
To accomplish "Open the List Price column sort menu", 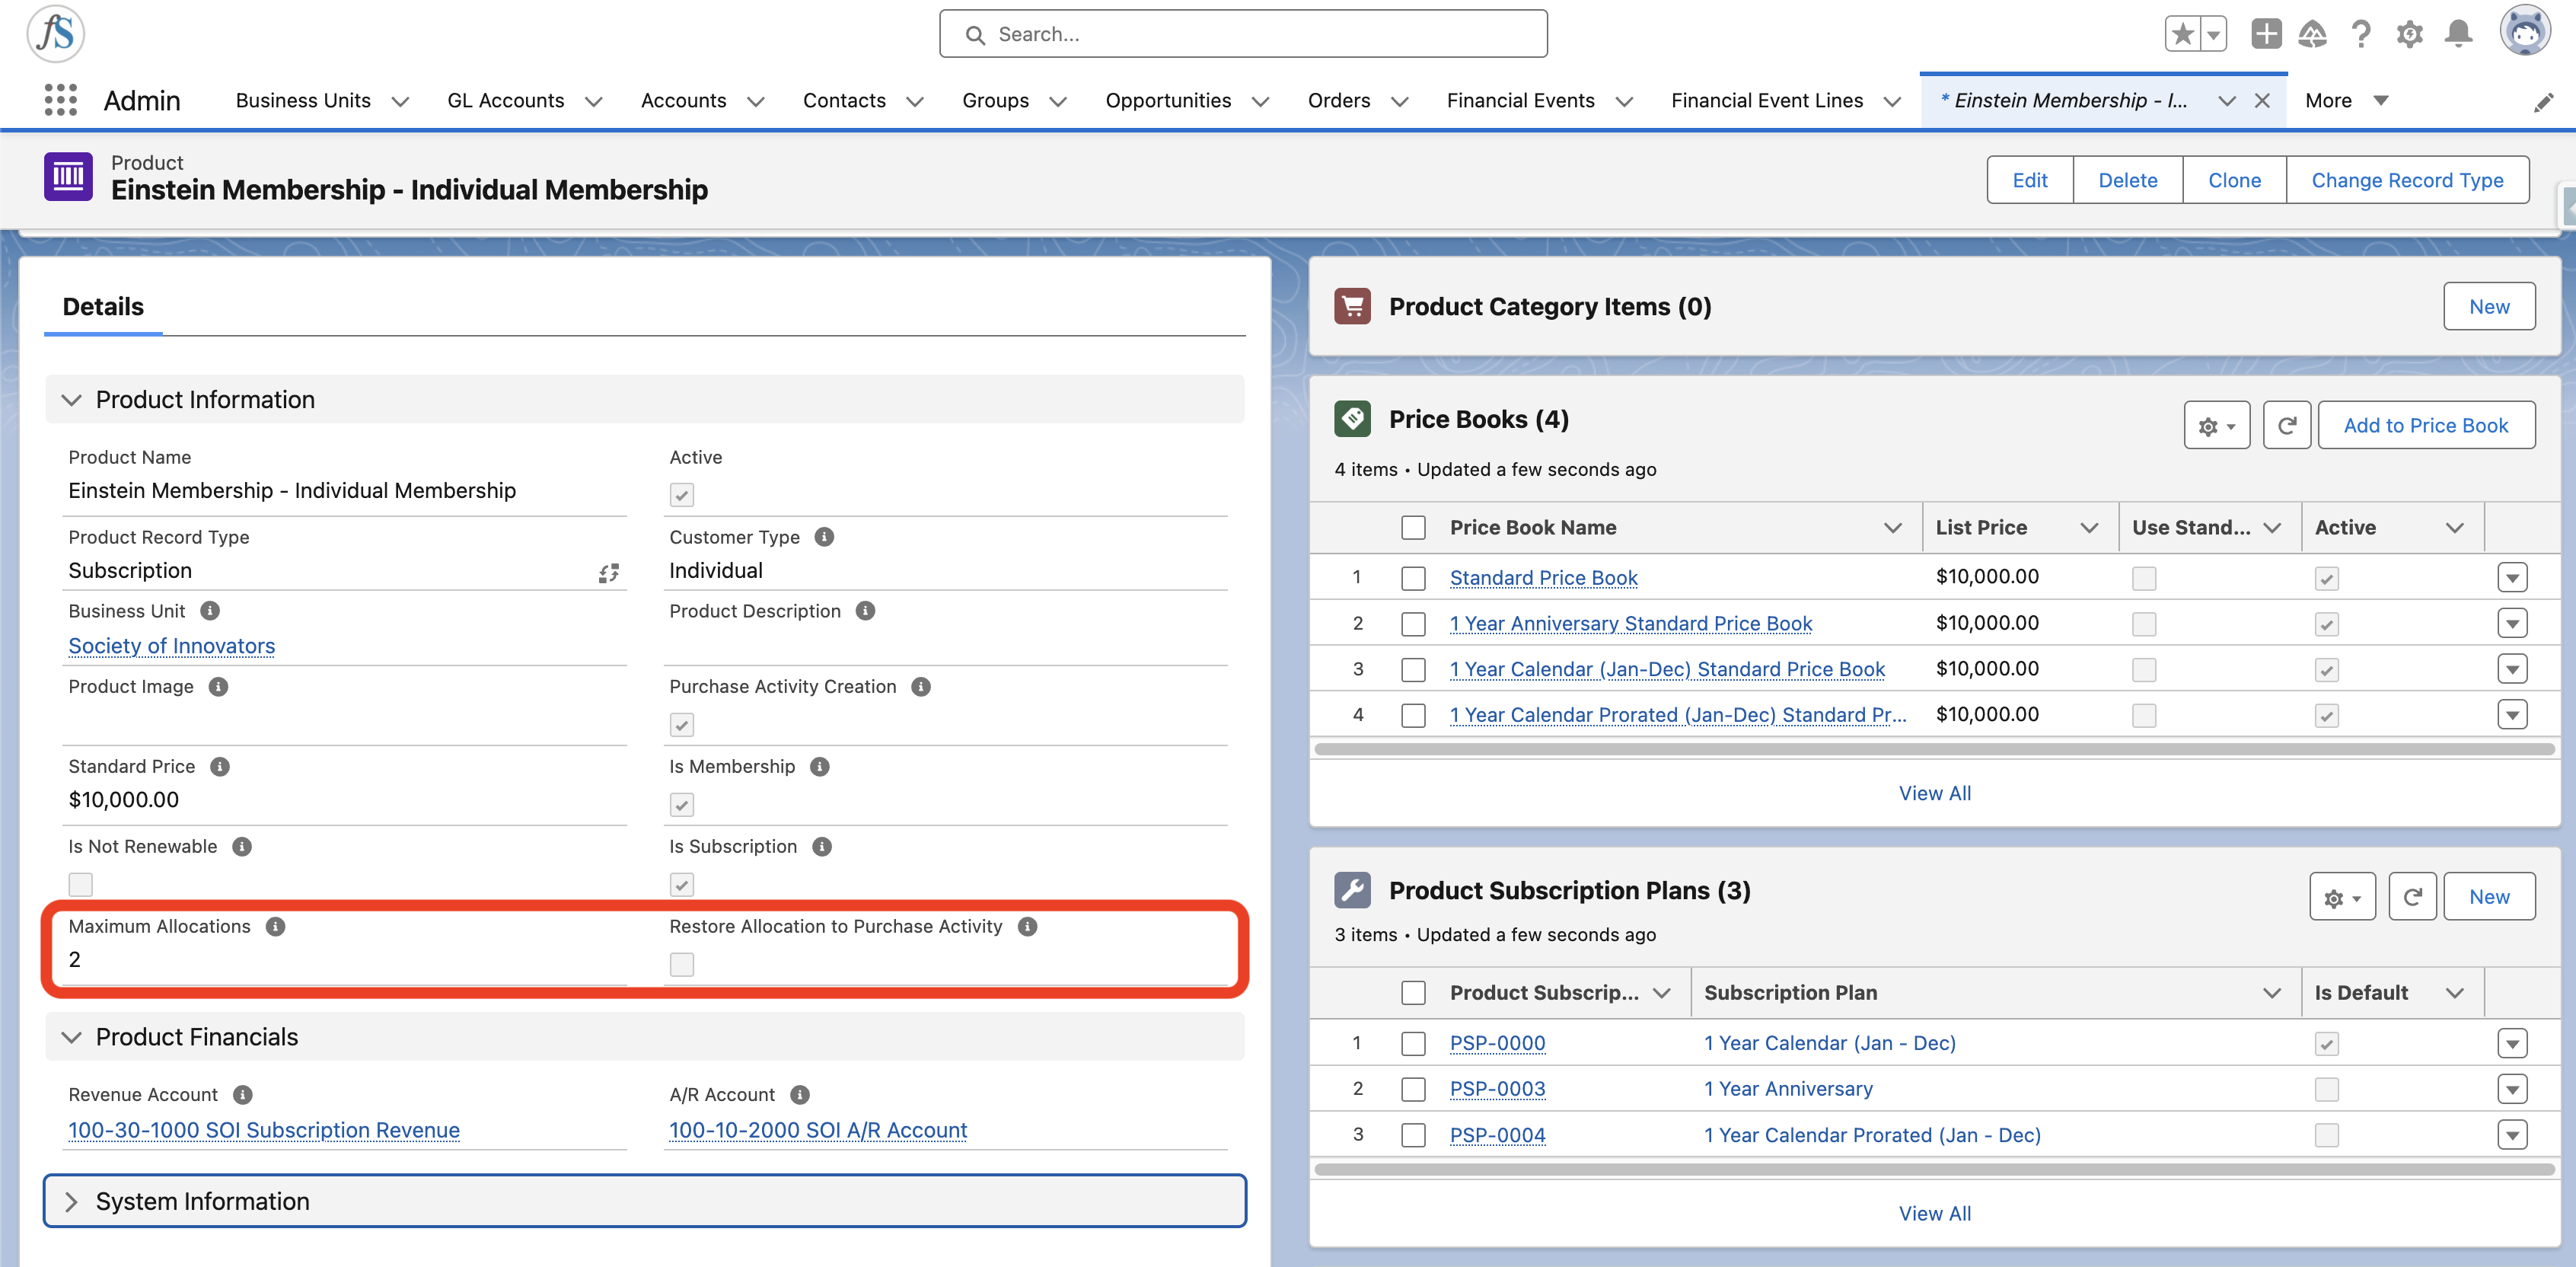I will pyautogui.click(x=2089, y=528).
